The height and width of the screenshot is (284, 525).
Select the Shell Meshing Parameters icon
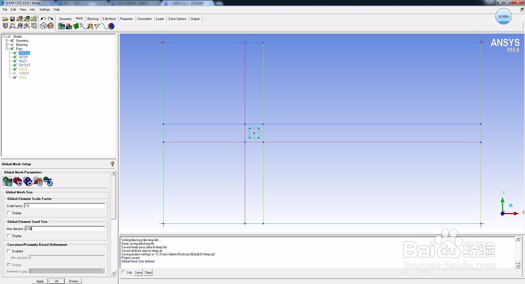[x=17, y=181]
